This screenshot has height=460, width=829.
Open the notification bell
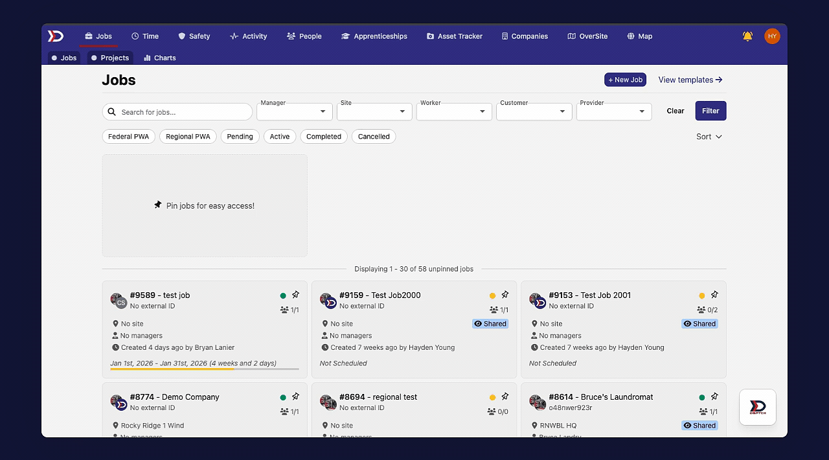(x=747, y=36)
